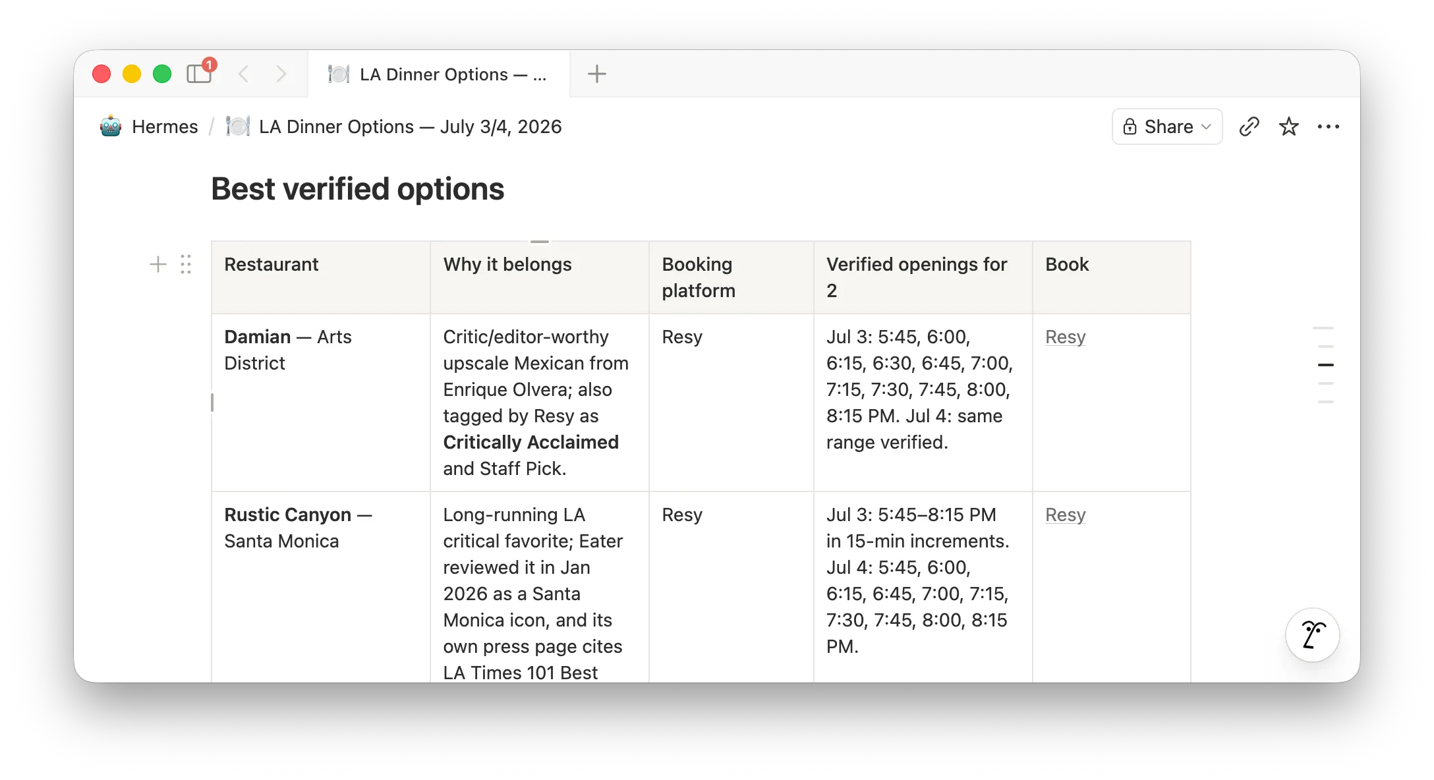Click the Critically Acclaimed description cell

(x=539, y=403)
